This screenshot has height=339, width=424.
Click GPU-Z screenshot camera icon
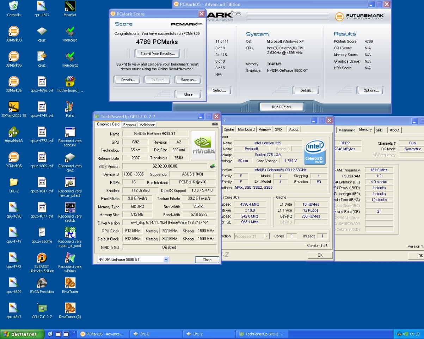point(215,124)
